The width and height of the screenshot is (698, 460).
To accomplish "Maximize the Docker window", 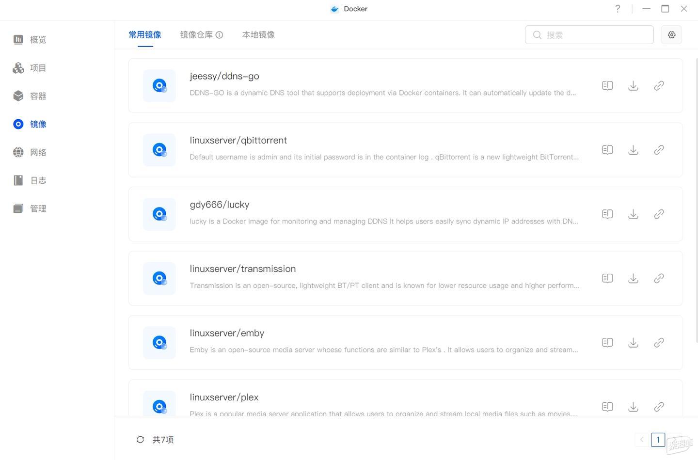I will 665,9.
